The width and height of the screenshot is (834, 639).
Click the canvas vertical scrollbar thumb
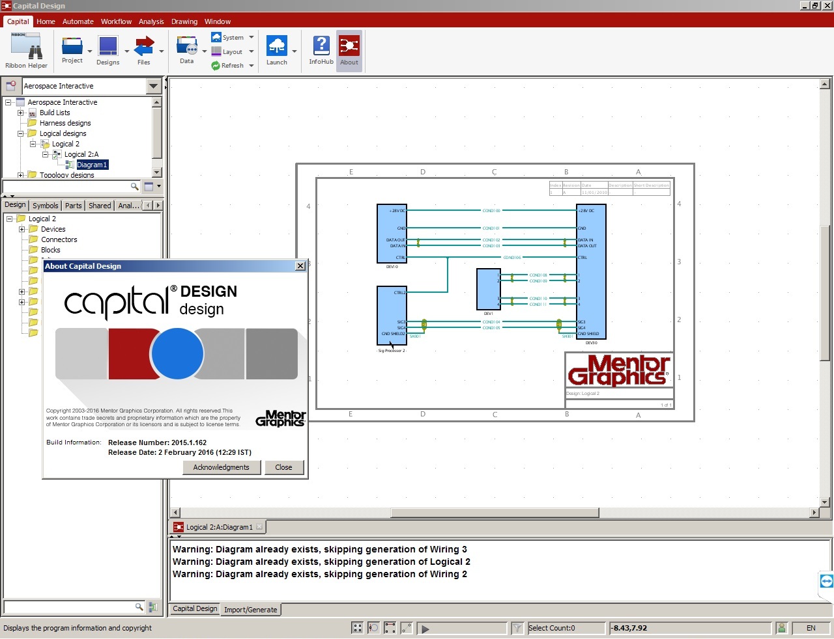click(825, 293)
